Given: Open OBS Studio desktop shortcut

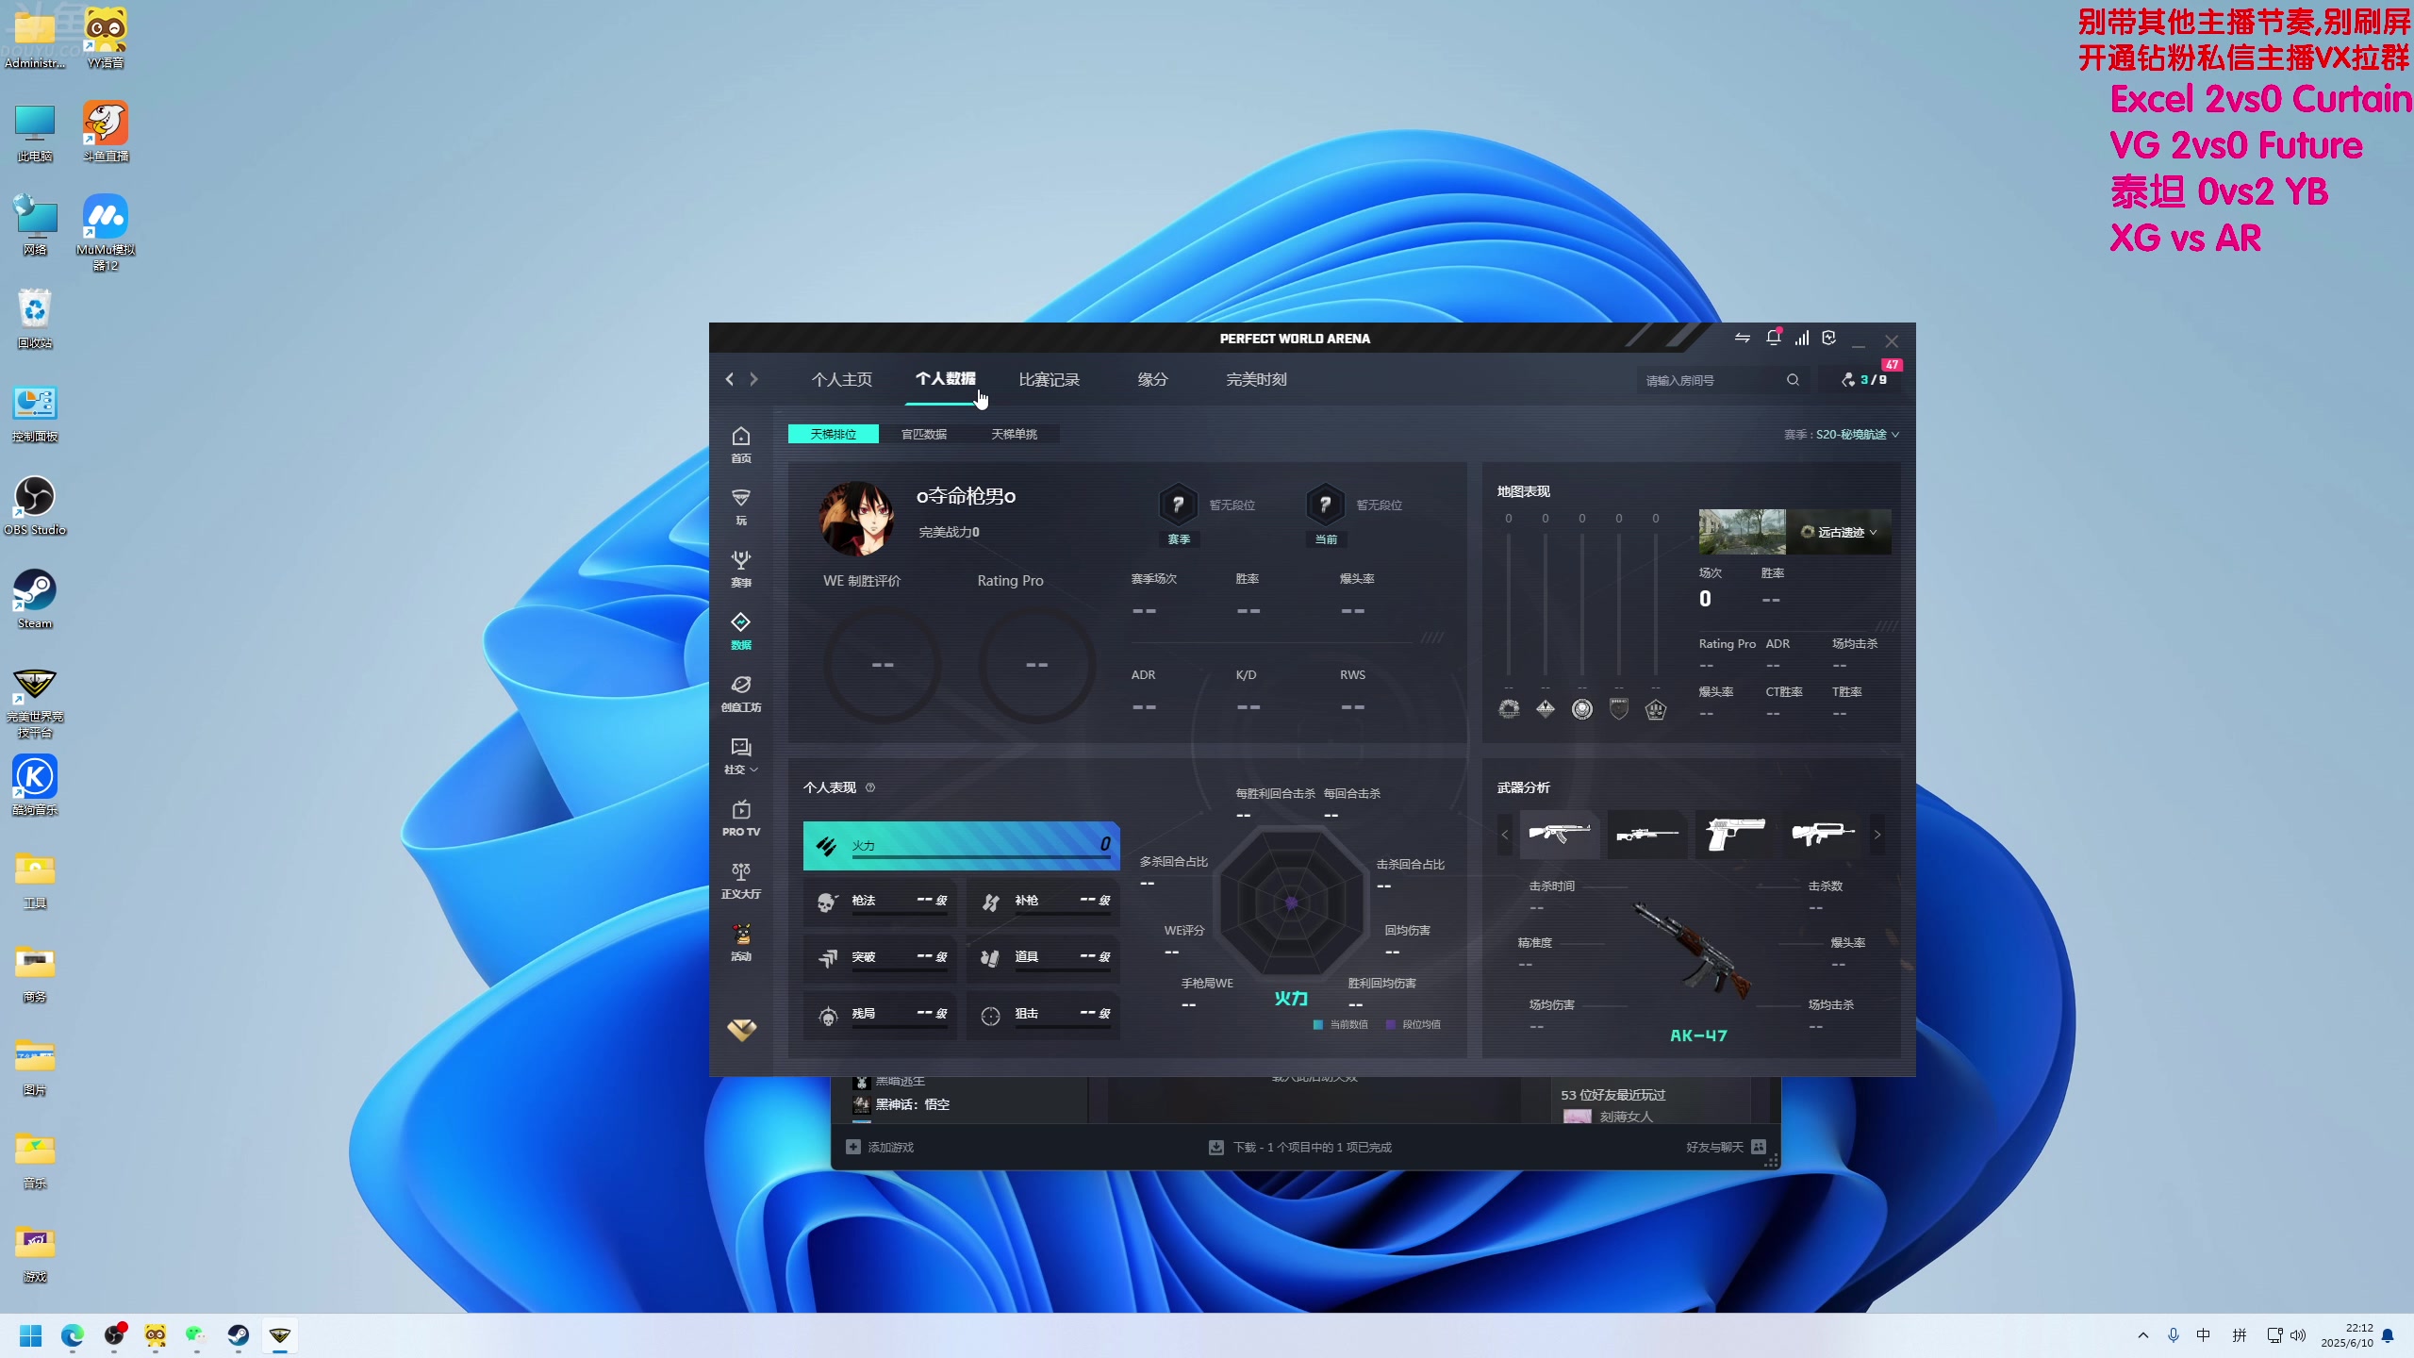Looking at the screenshot, I should (x=35, y=505).
